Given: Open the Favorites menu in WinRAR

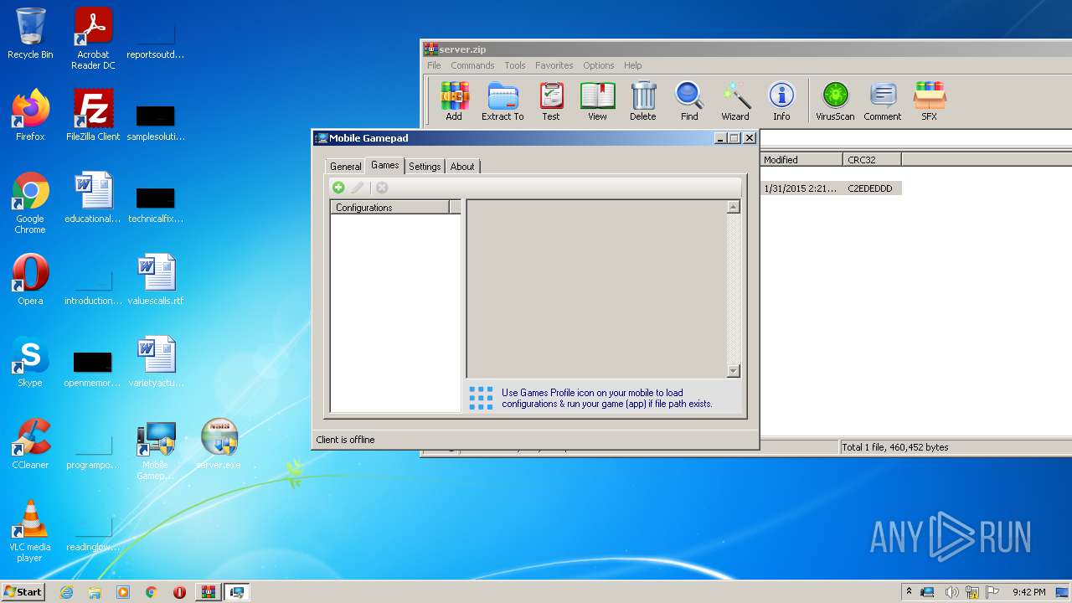Looking at the screenshot, I should 554,65.
